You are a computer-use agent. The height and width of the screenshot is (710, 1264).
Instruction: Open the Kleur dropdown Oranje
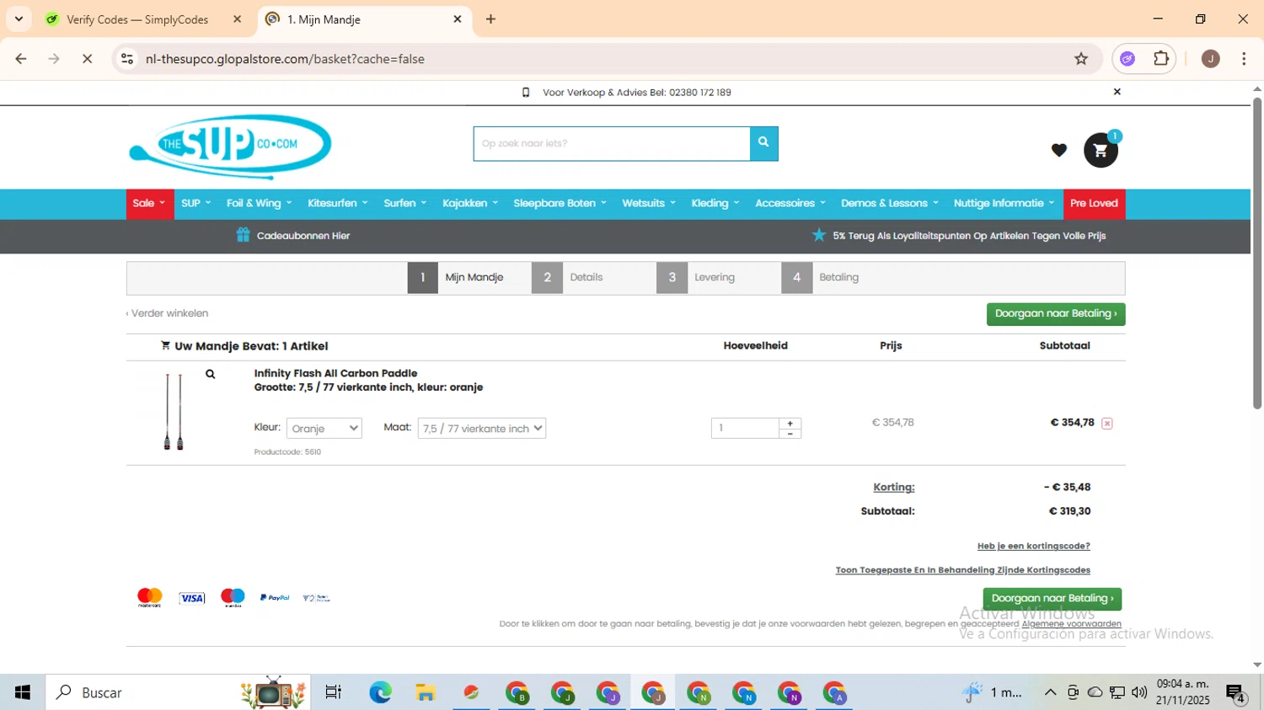click(x=324, y=429)
